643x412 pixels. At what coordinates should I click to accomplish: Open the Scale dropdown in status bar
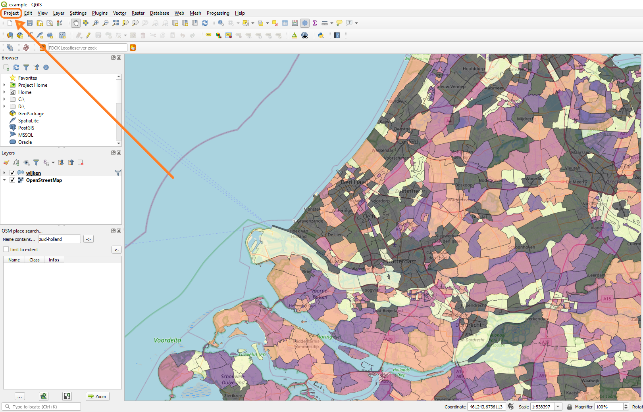[558, 406]
